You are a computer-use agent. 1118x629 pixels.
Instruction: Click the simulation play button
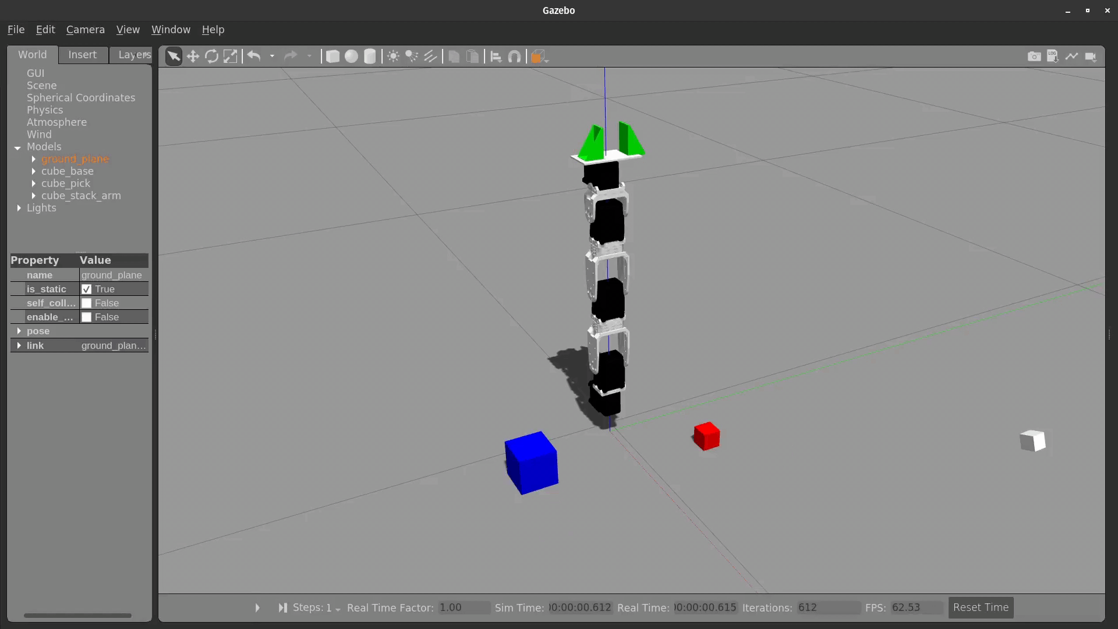tap(256, 607)
